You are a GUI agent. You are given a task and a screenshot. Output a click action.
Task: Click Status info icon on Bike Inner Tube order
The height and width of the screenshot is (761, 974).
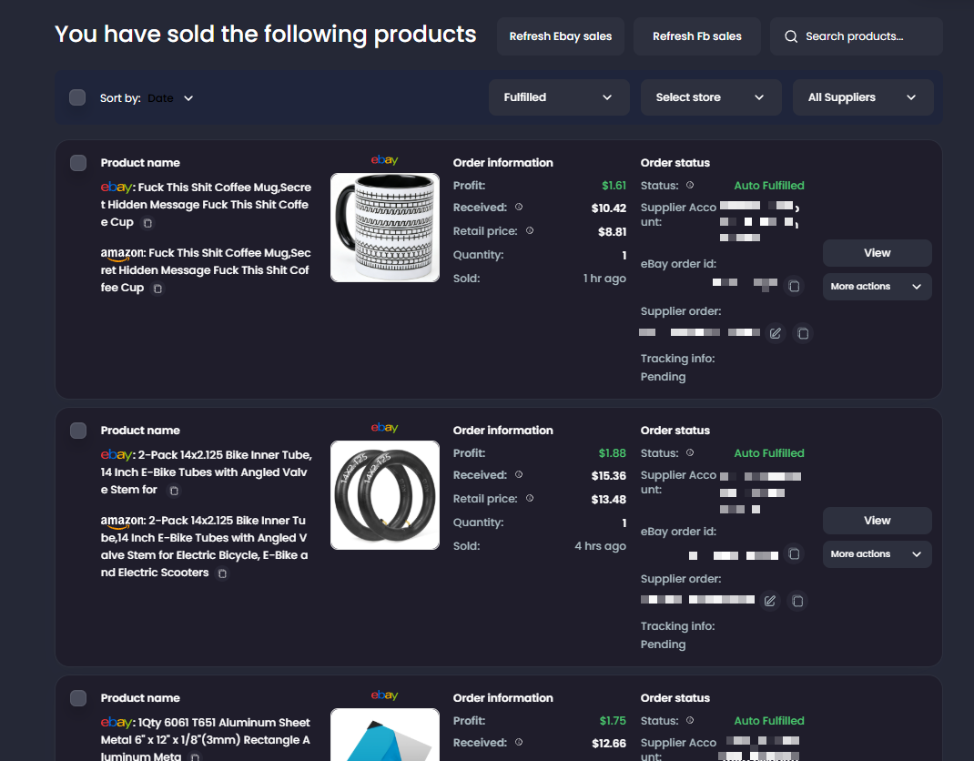[690, 453]
